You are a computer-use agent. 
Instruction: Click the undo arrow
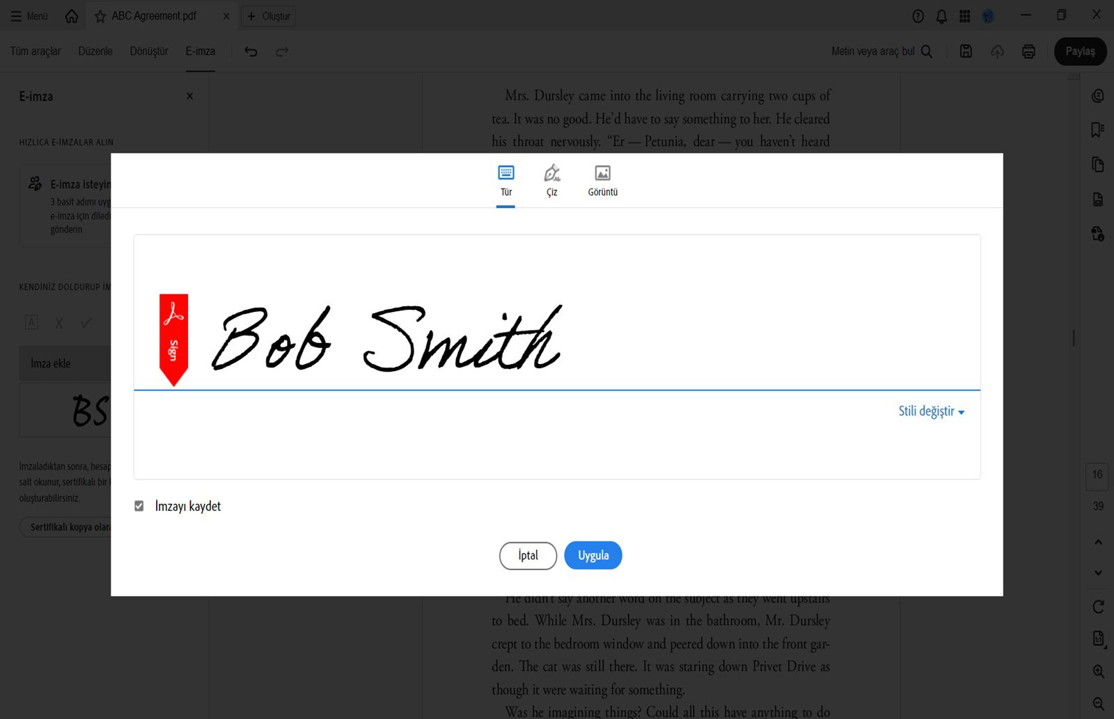tap(251, 51)
